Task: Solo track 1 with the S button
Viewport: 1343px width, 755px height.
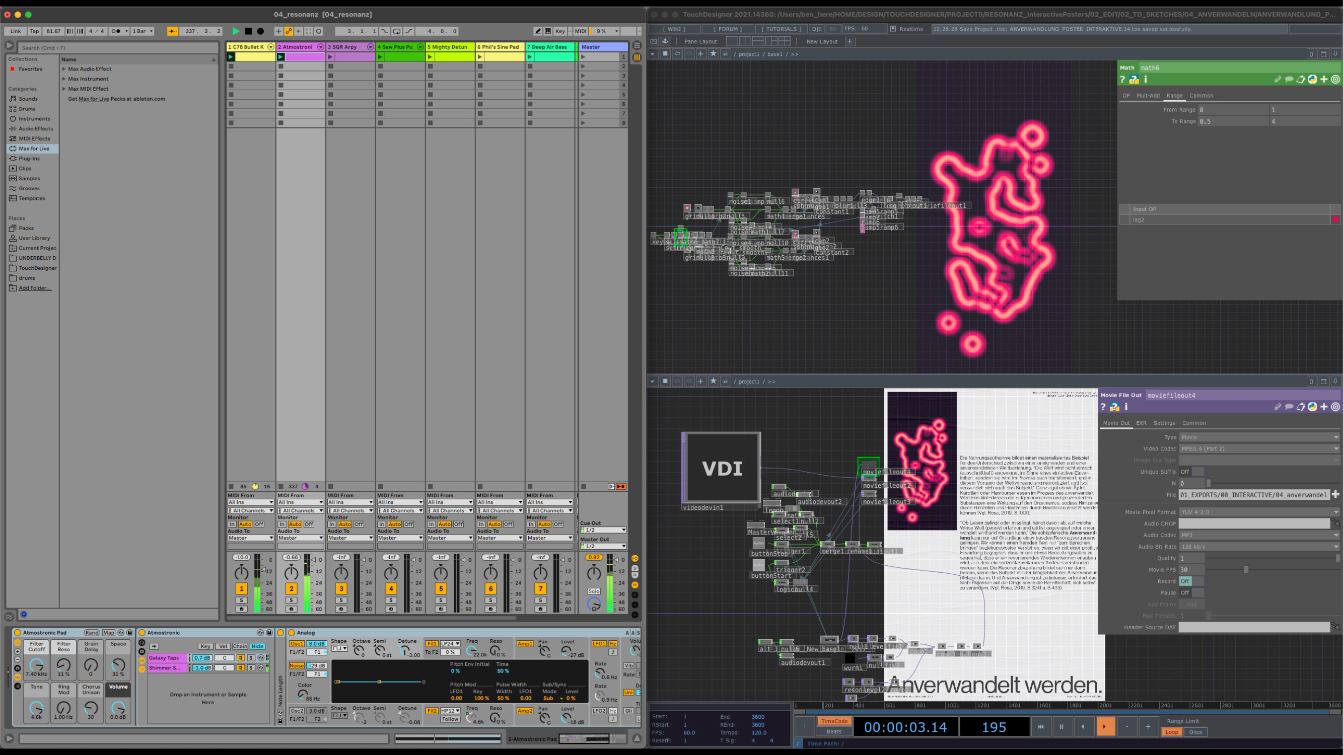Action: point(241,600)
